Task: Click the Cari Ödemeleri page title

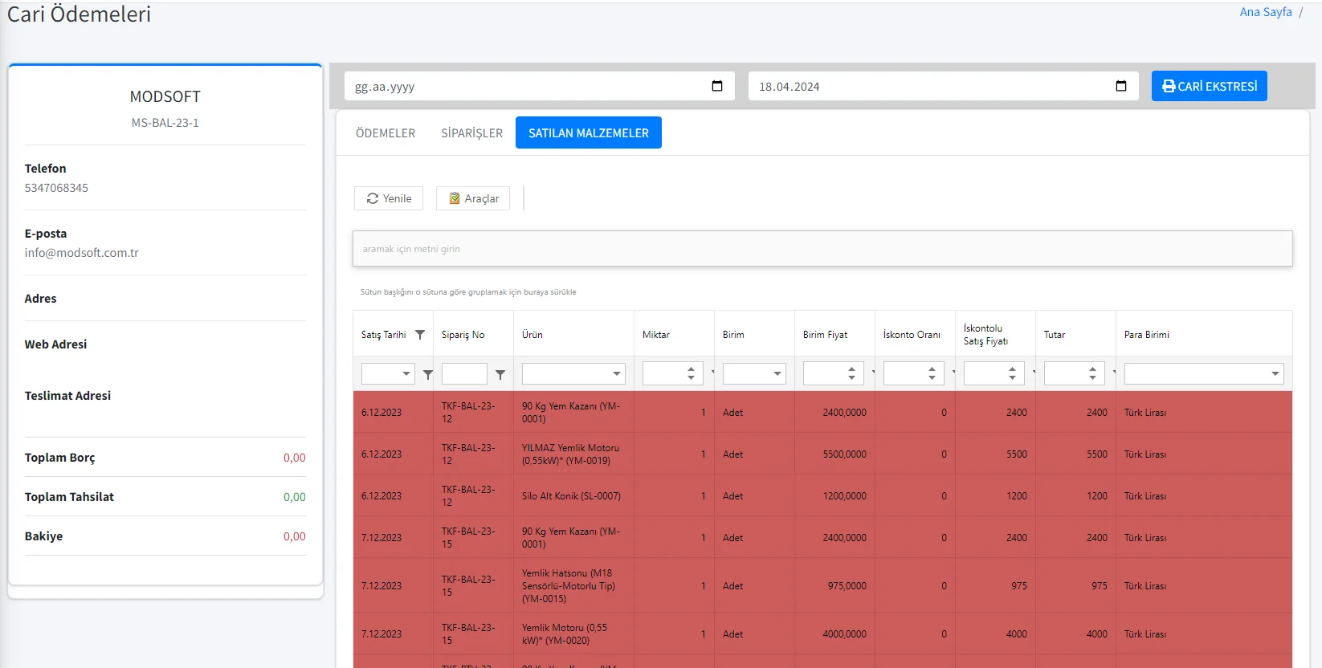Action: (x=79, y=14)
